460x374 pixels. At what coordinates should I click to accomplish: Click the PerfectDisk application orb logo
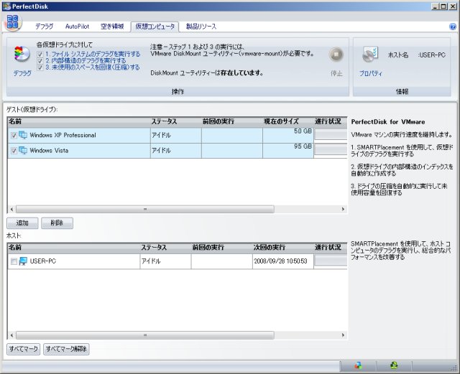point(13,22)
